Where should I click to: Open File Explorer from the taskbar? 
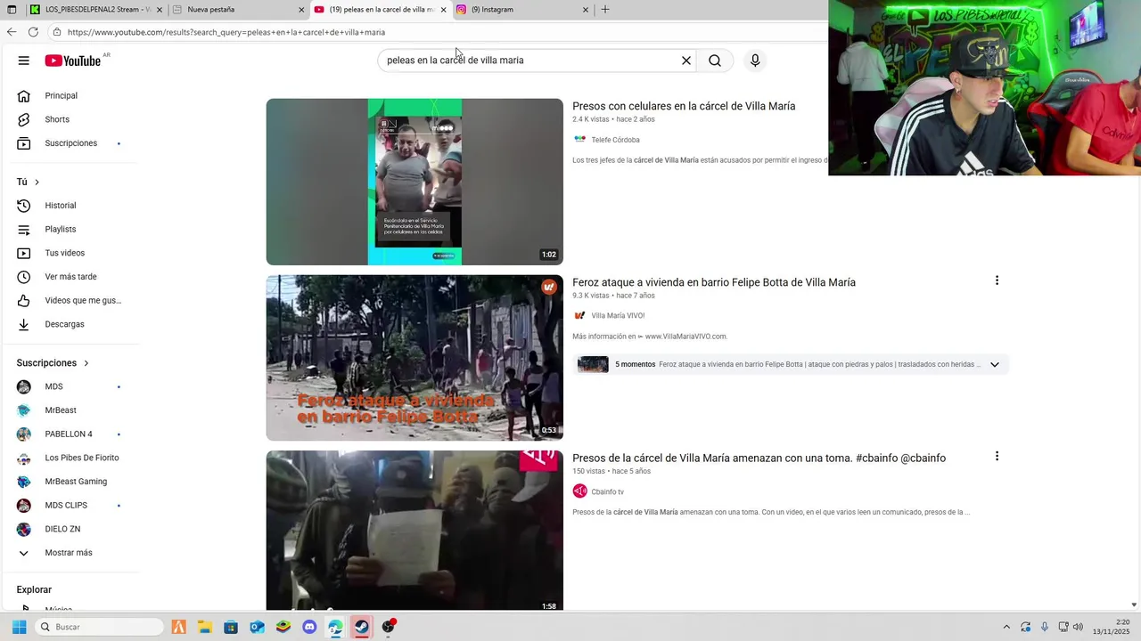[x=204, y=627]
